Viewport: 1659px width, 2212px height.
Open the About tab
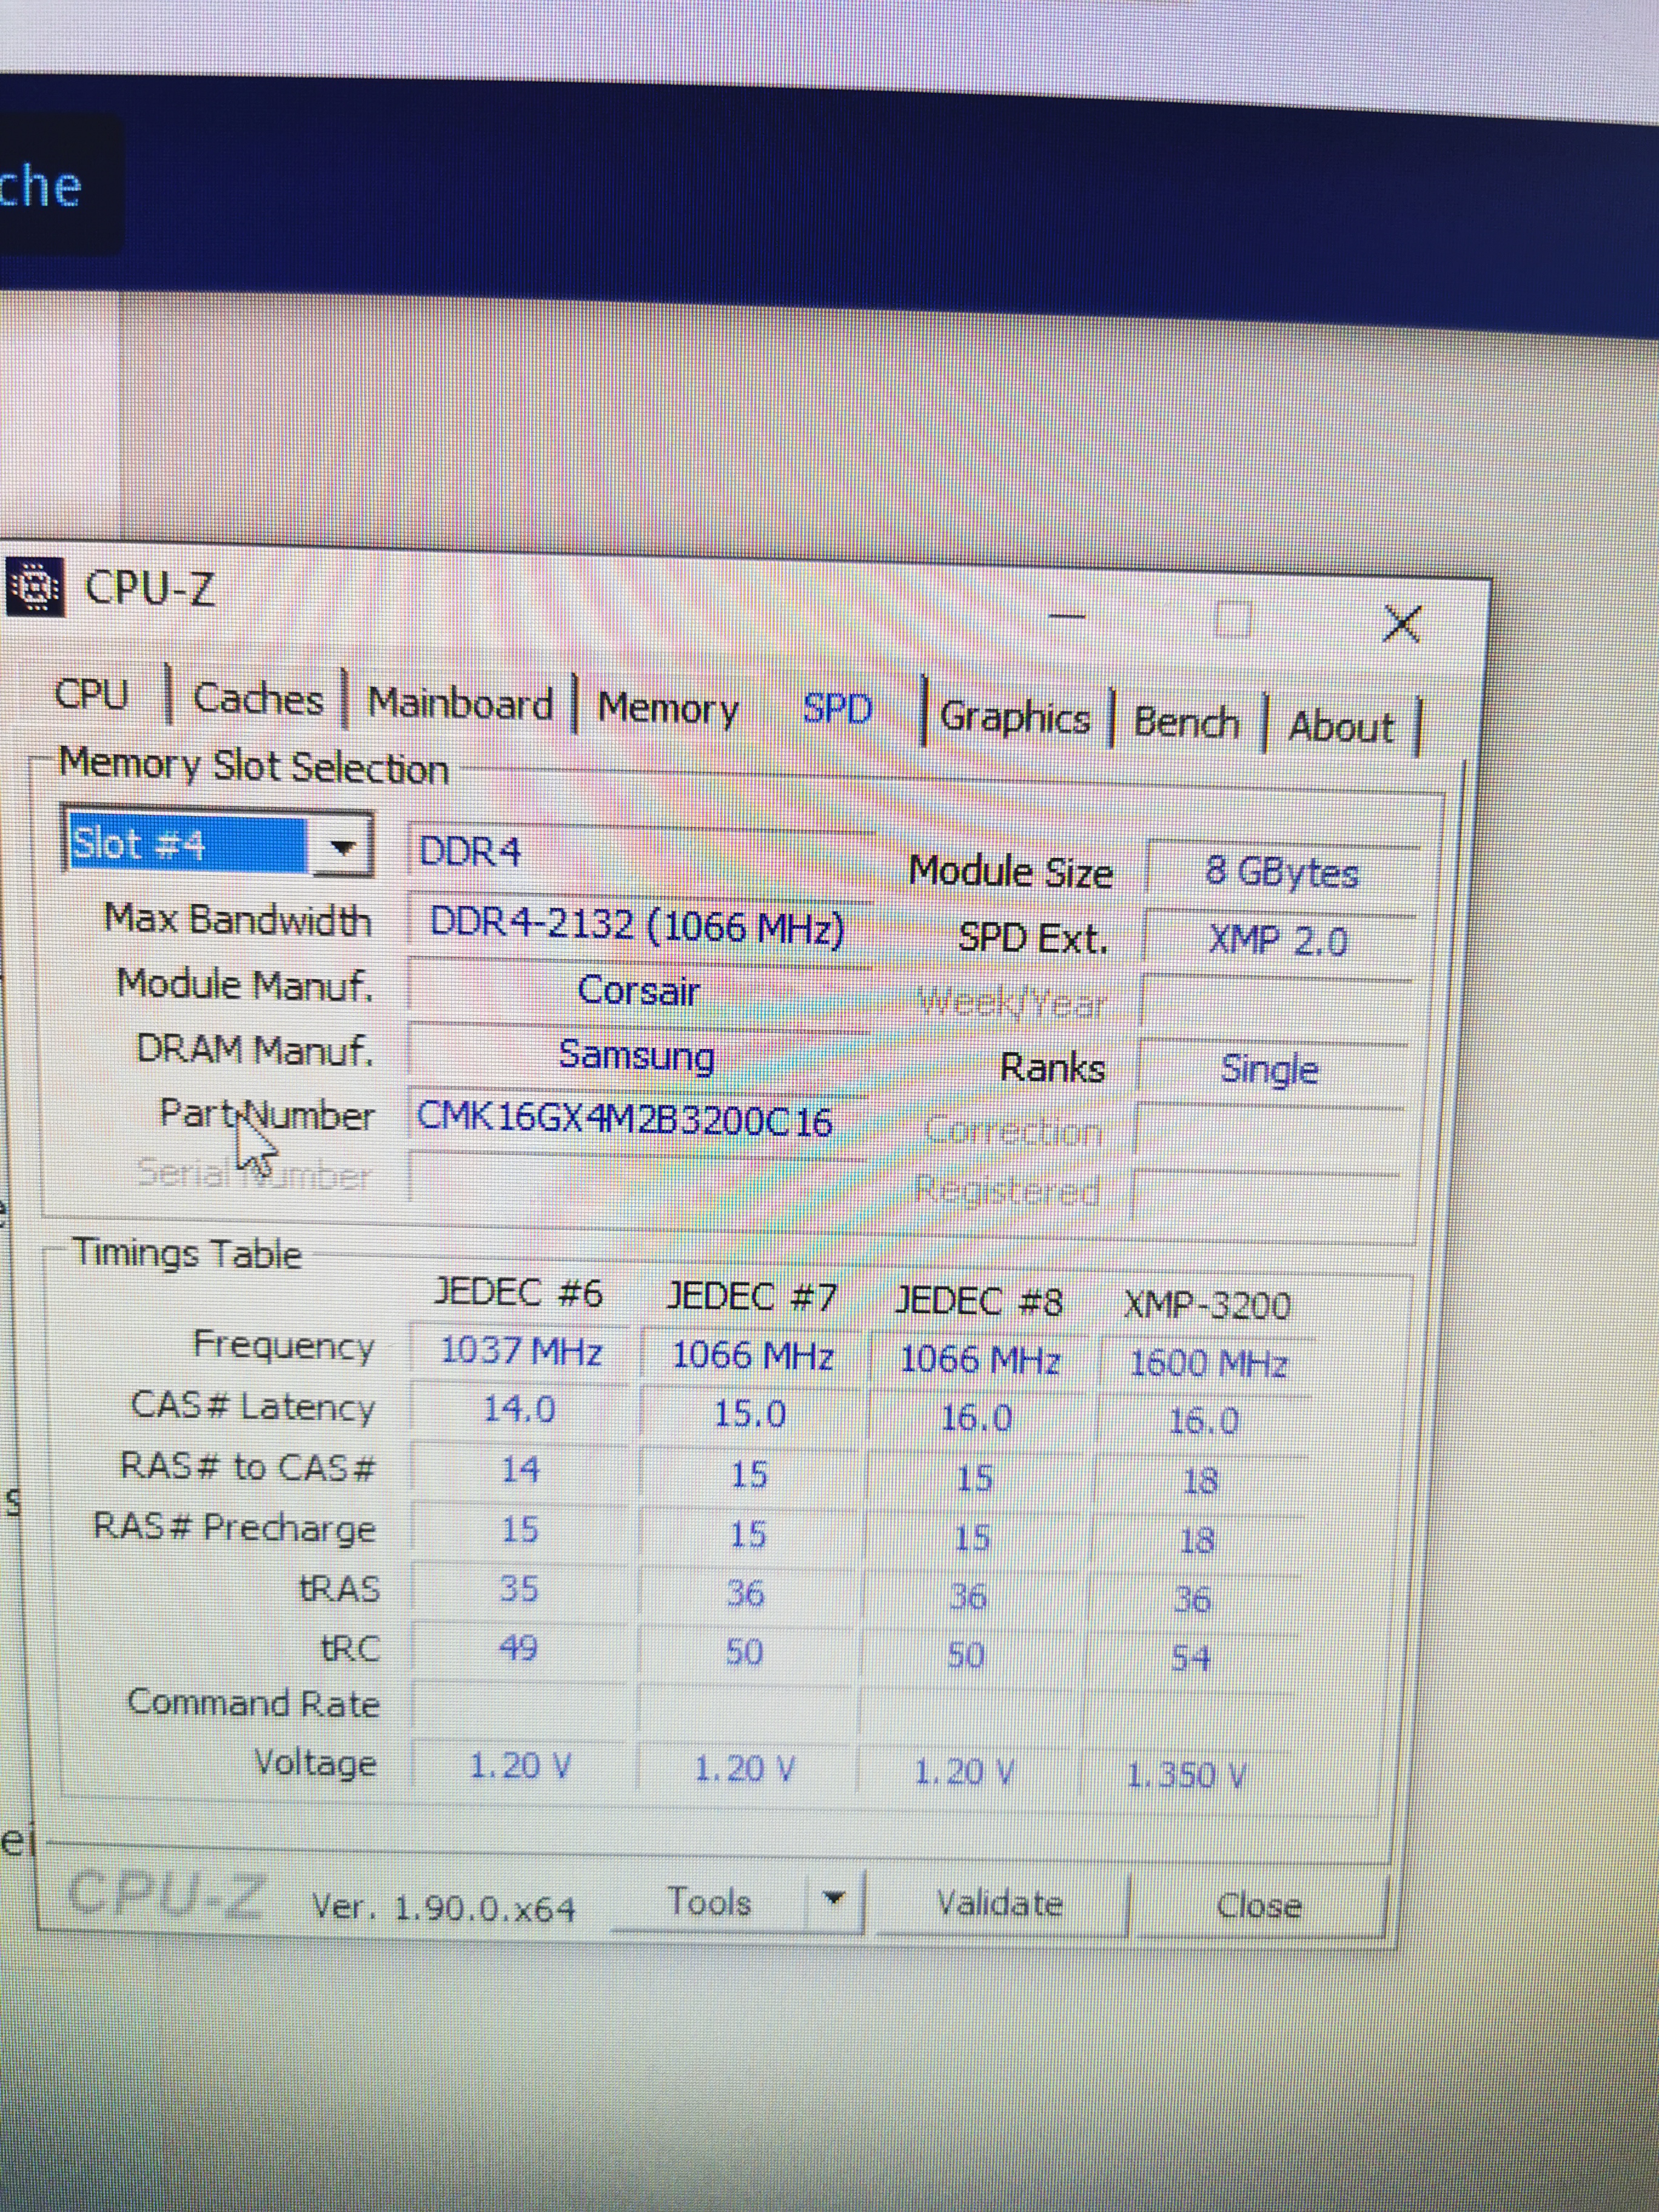tap(1340, 727)
